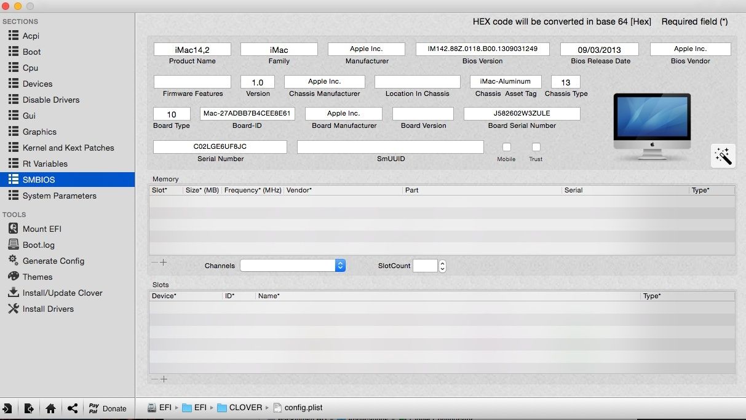
Task: Click the Board Serial Number field
Action: click(522, 114)
